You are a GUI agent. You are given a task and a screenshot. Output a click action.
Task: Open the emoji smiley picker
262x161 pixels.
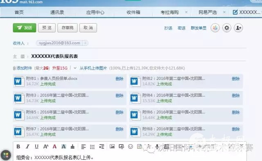[130, 146]
